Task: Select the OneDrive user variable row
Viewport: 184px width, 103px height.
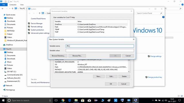Action: 91,24
